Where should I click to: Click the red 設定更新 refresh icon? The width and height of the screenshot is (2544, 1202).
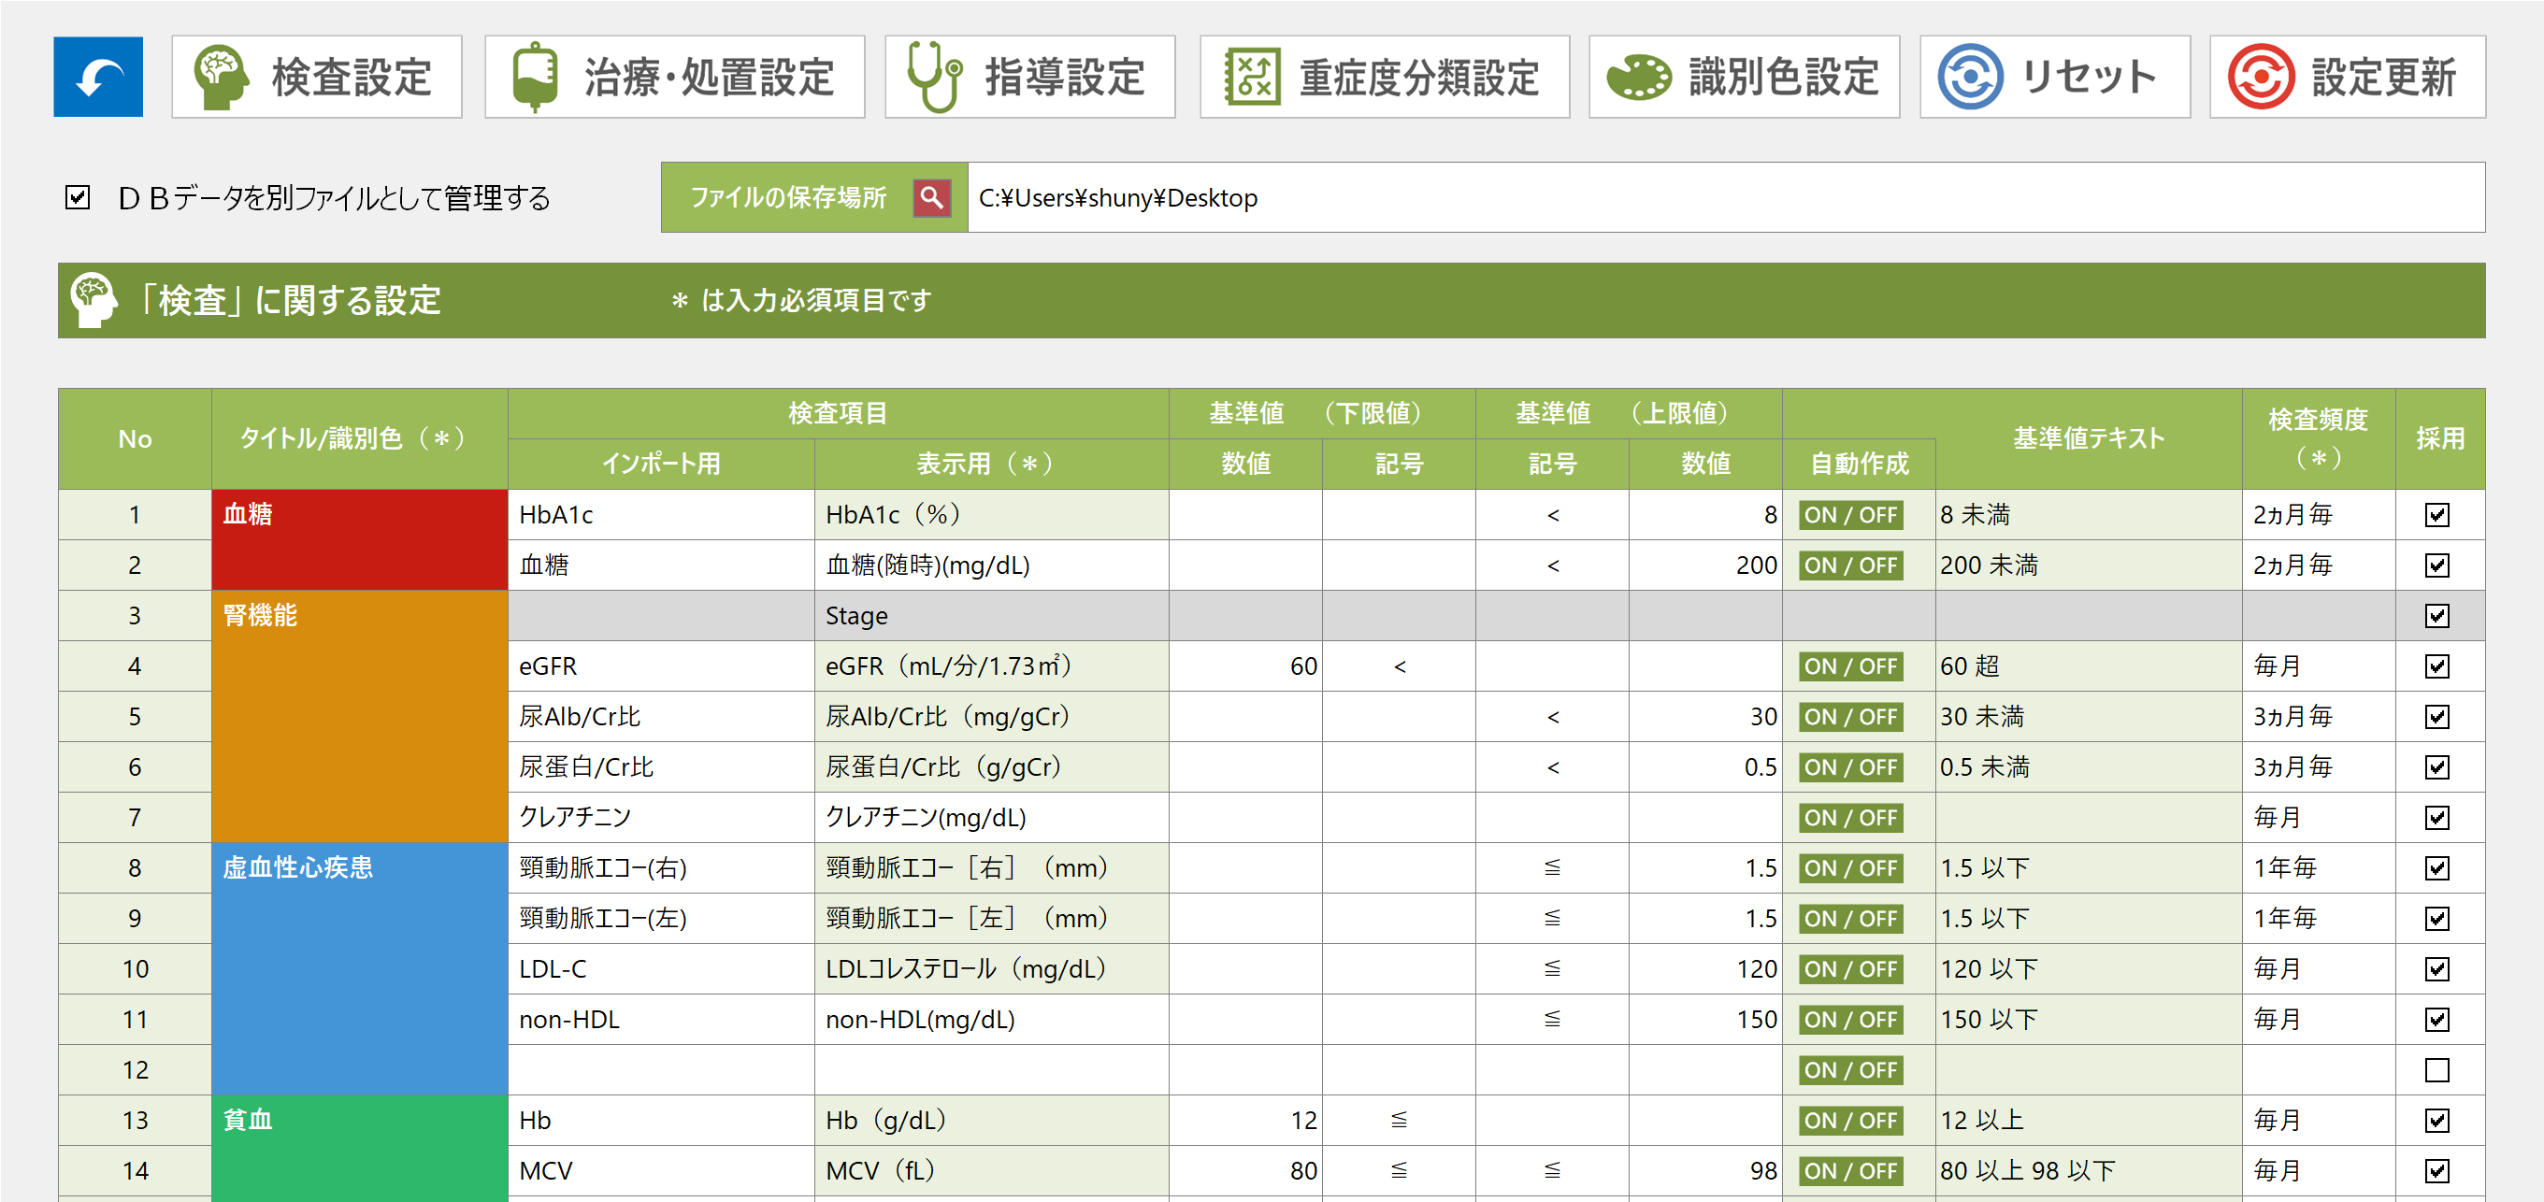pos(2260,77)
